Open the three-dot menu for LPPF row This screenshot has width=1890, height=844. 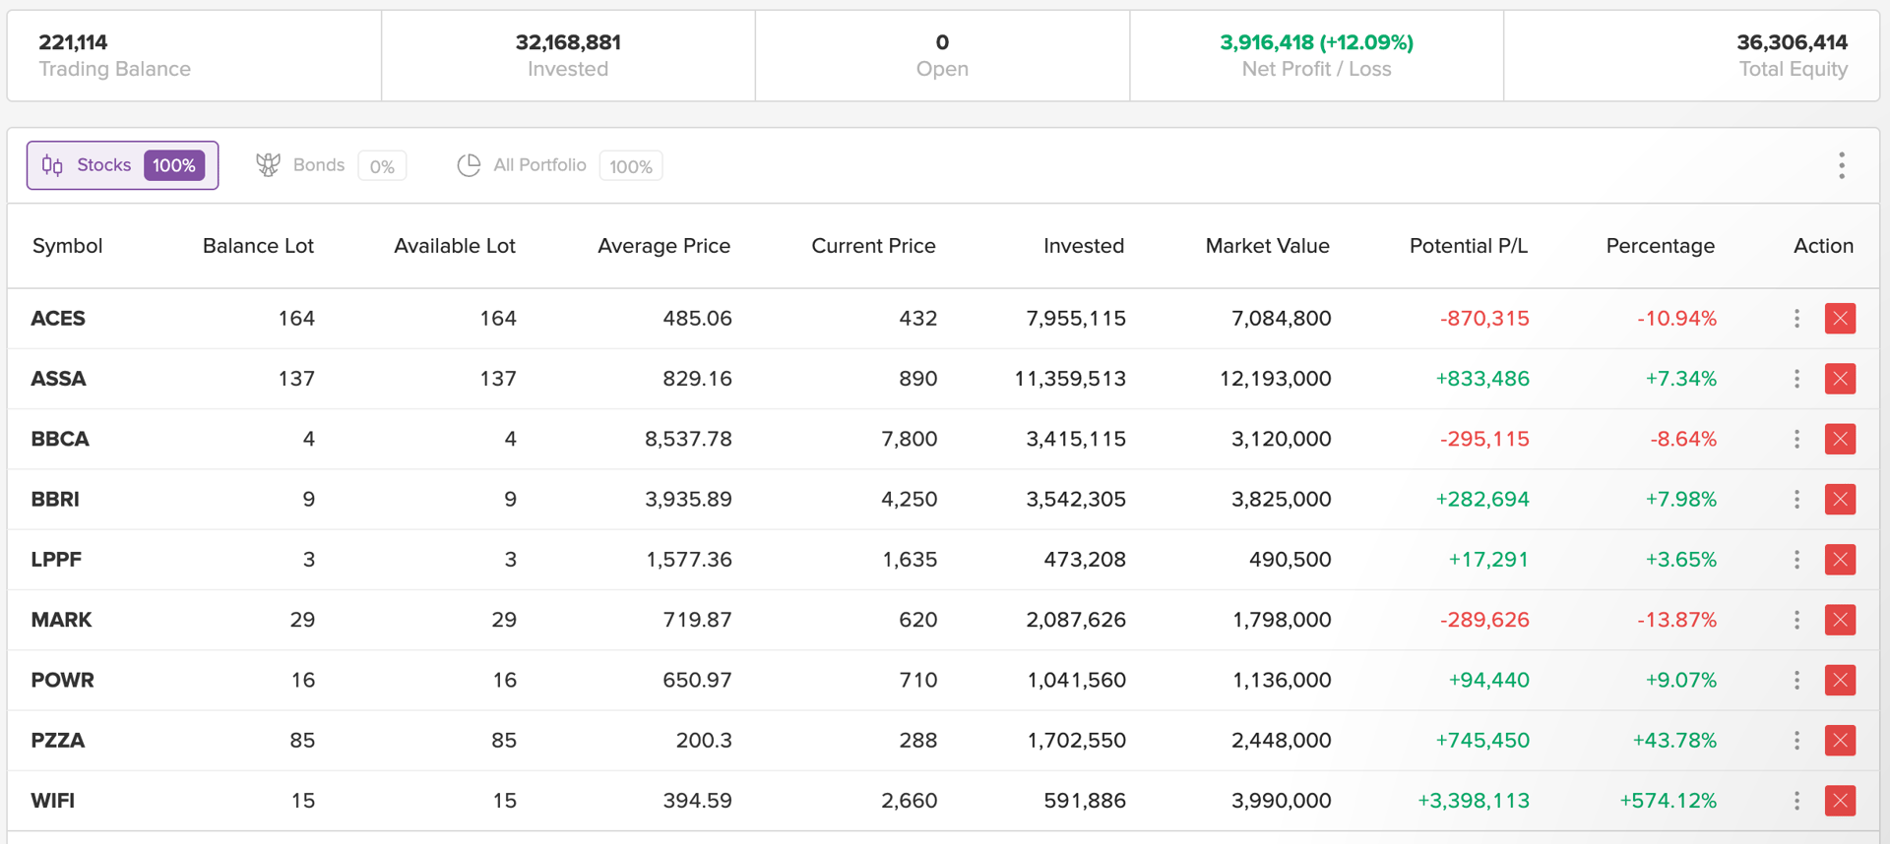point(1796,560)
